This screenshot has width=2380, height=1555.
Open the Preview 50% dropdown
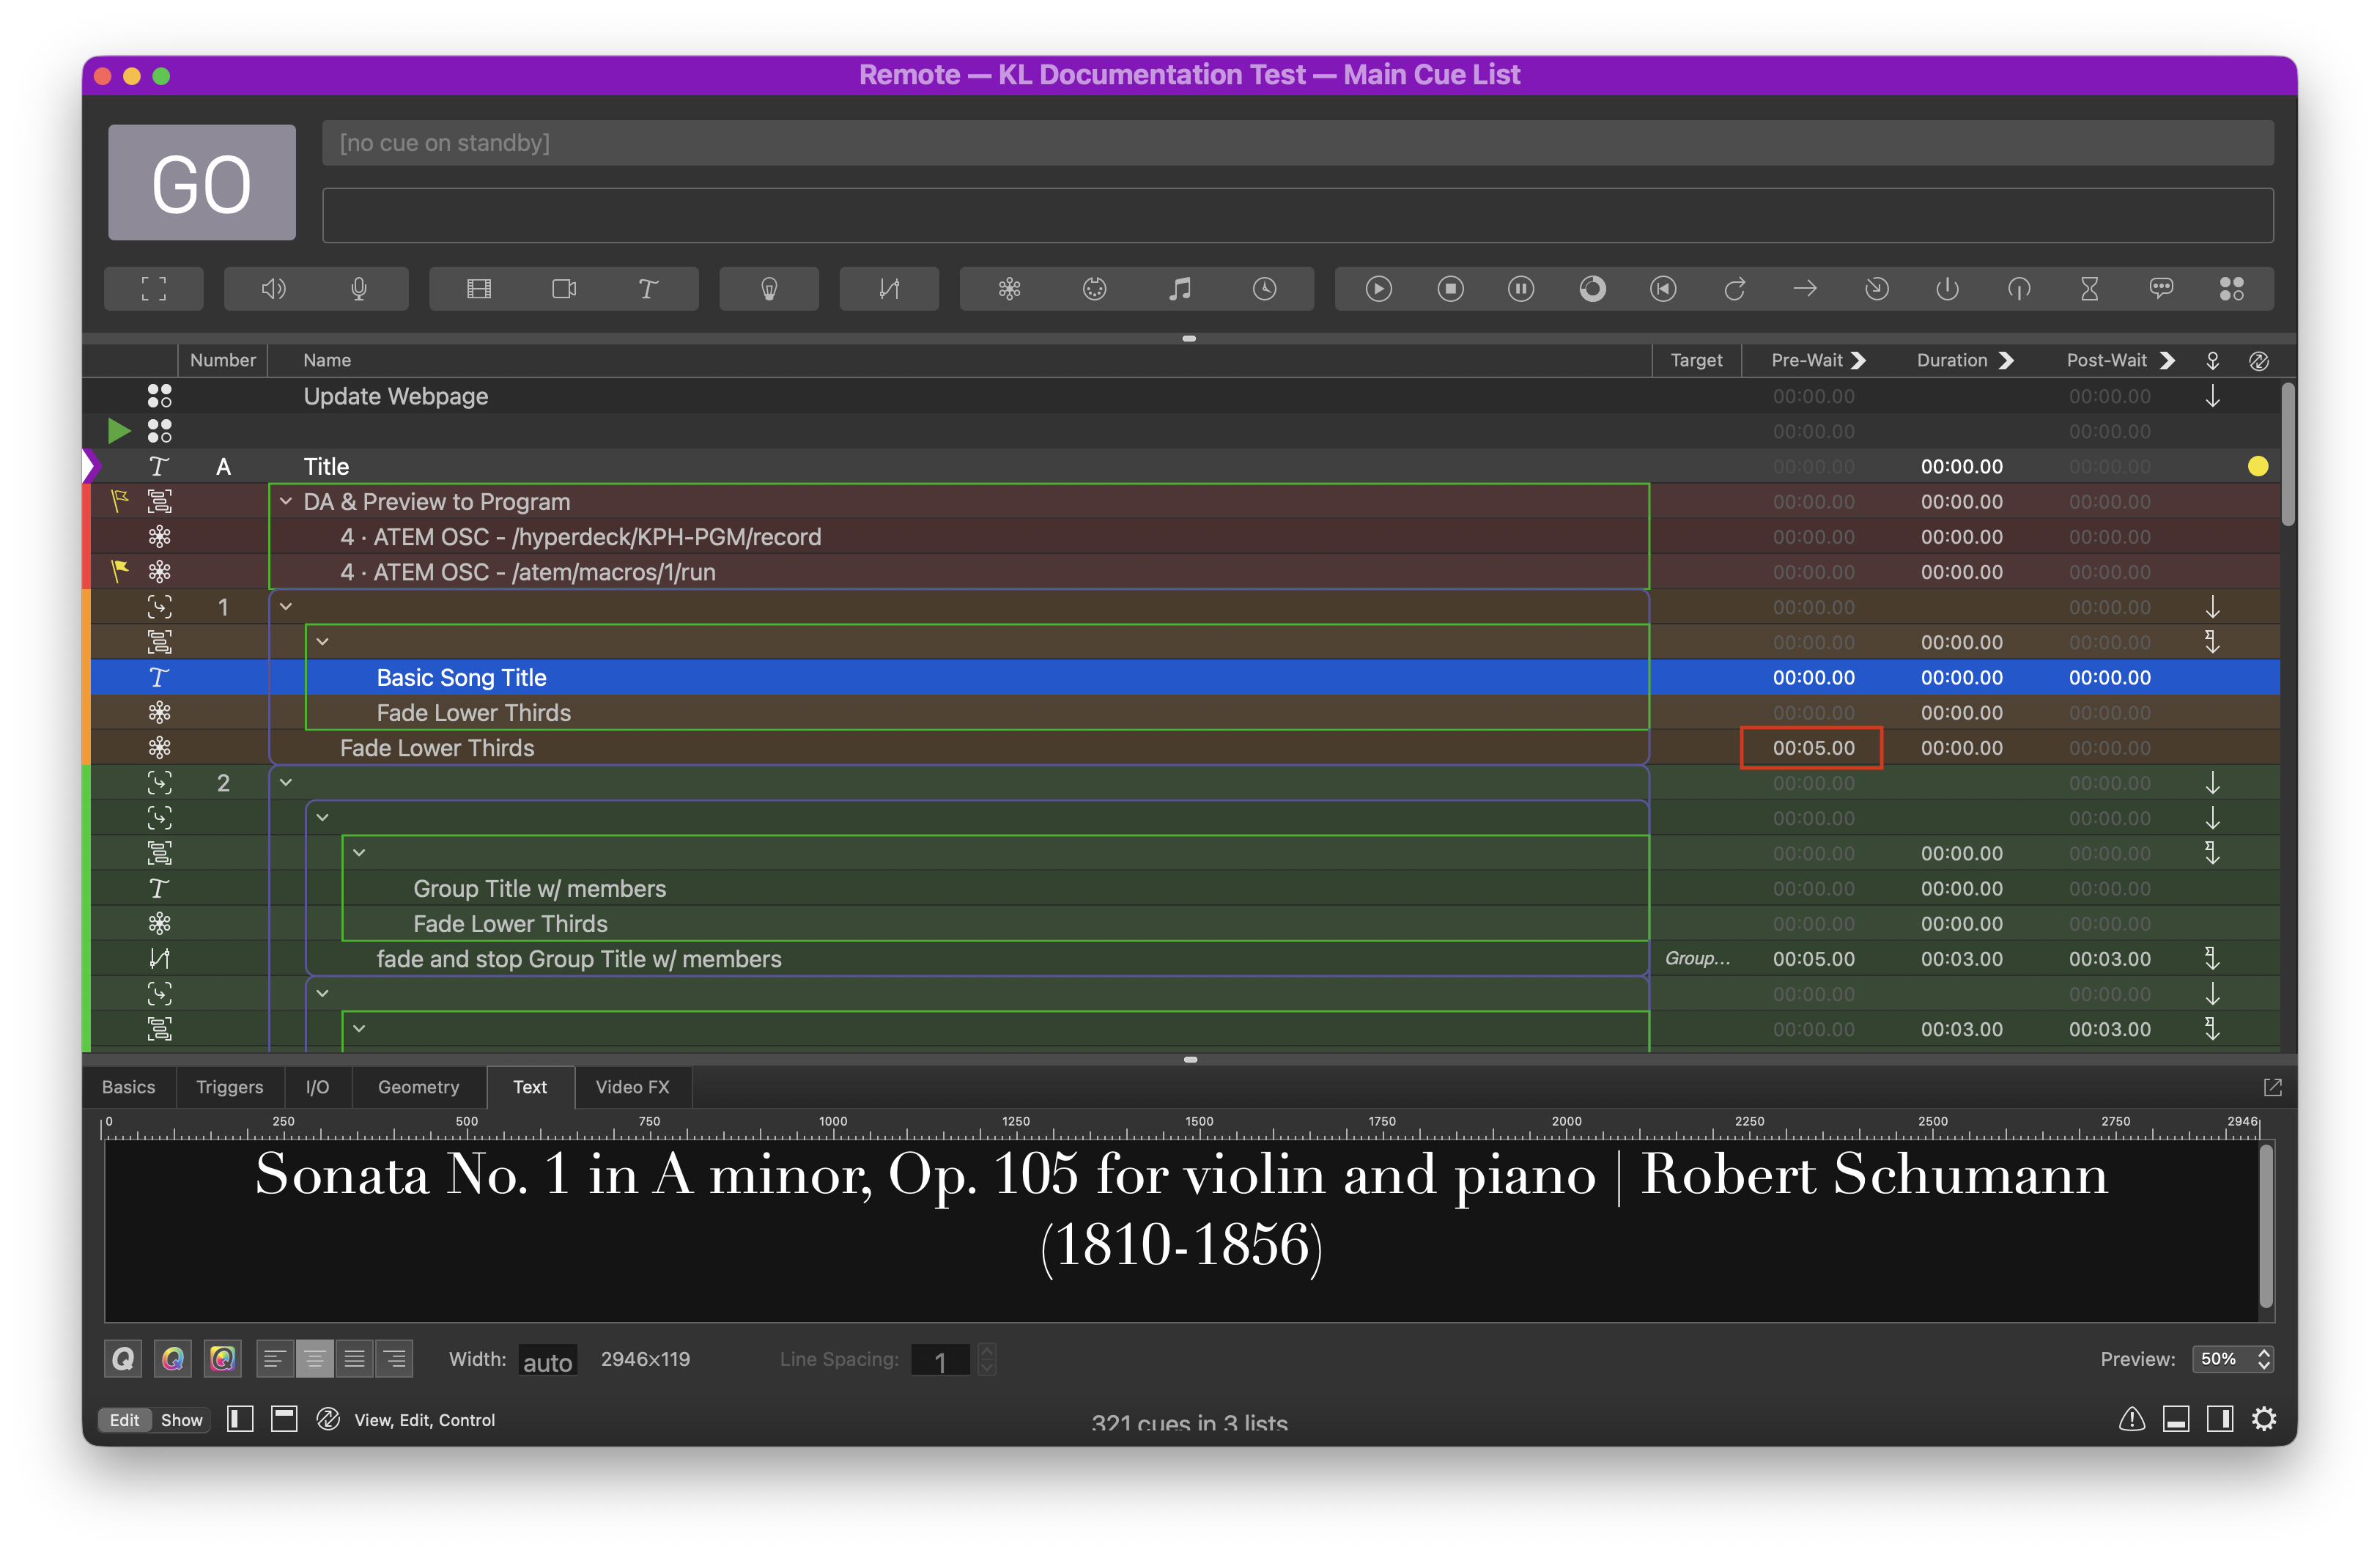coord(2233,1359)
